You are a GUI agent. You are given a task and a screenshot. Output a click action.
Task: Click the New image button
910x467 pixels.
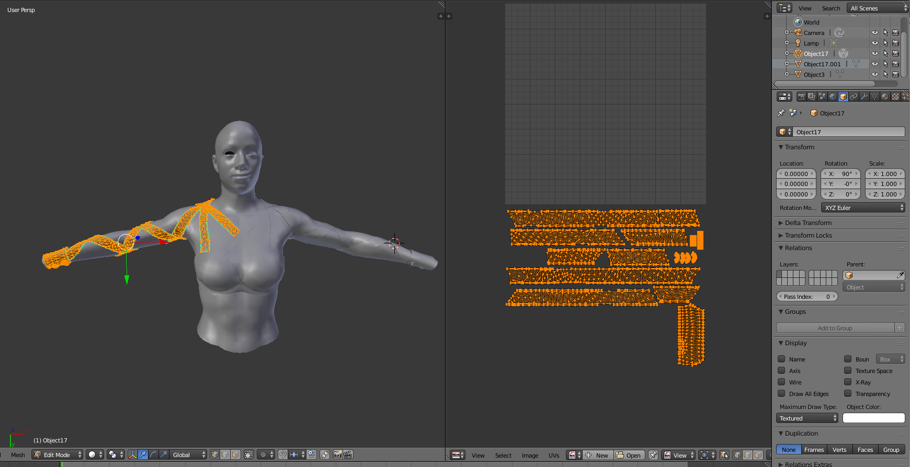pos(597,455)
